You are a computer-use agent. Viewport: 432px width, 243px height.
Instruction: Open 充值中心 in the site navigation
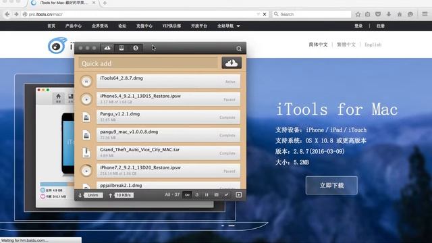click(144, 26)
